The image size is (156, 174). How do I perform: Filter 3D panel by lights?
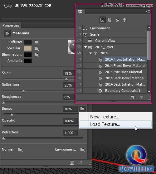pos(124,20)
